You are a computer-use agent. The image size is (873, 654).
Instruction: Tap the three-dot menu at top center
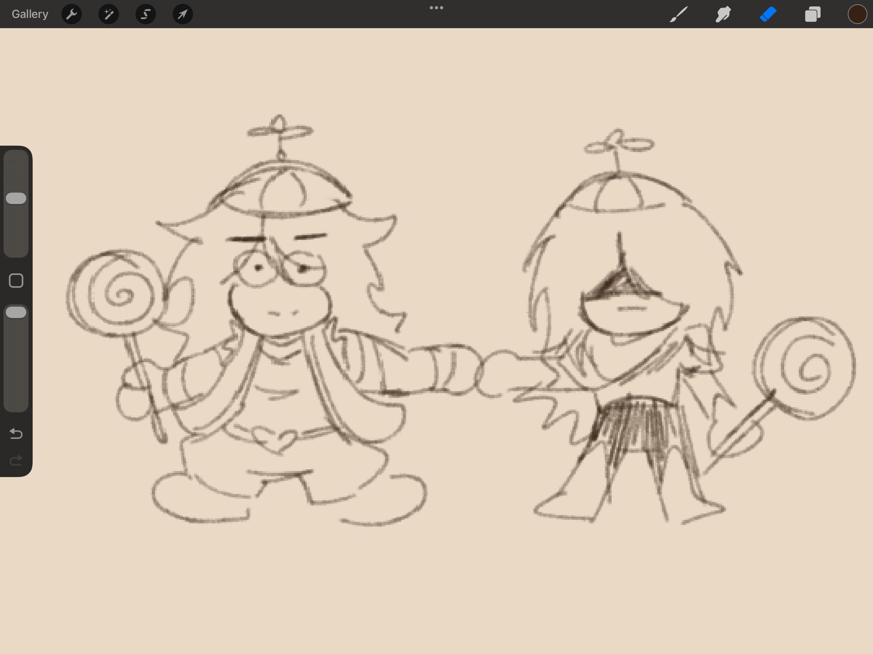436,8
